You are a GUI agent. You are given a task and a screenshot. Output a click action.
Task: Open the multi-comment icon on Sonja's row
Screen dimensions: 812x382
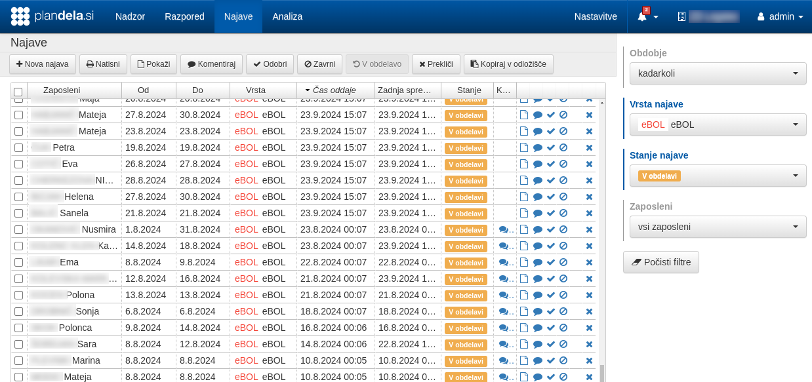tap(504, 311)
